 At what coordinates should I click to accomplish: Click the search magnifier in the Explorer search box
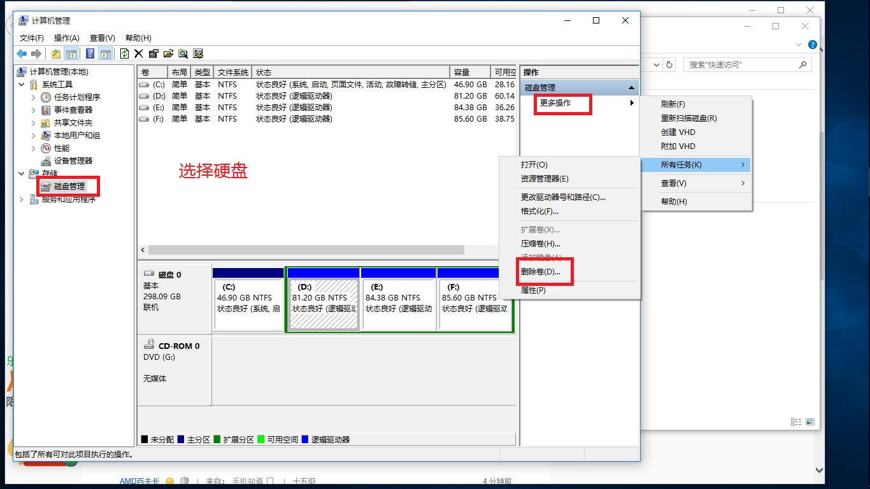(802, 65)
